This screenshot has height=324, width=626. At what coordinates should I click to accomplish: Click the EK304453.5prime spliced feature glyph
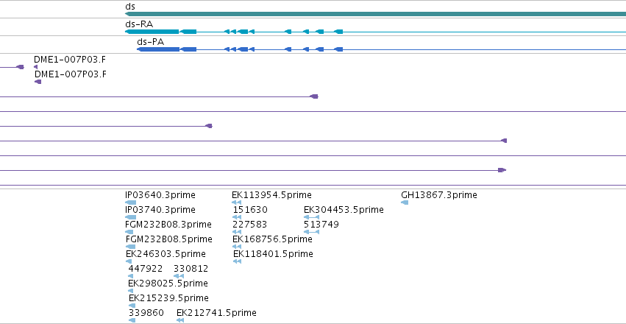(x=311, y=217)
